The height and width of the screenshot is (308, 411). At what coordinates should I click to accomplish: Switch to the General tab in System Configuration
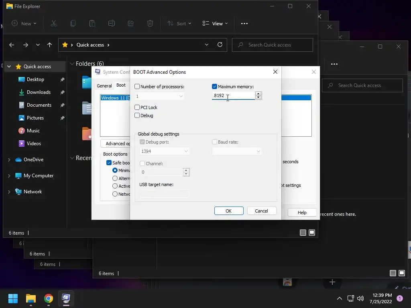(104, 86)
